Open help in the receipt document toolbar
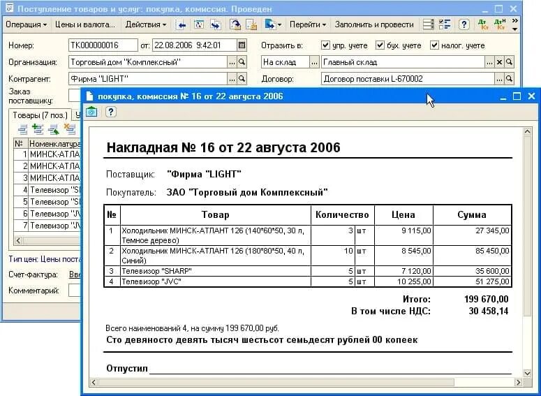Viewport: 541px width, 396px height. [x=464, y=24]
